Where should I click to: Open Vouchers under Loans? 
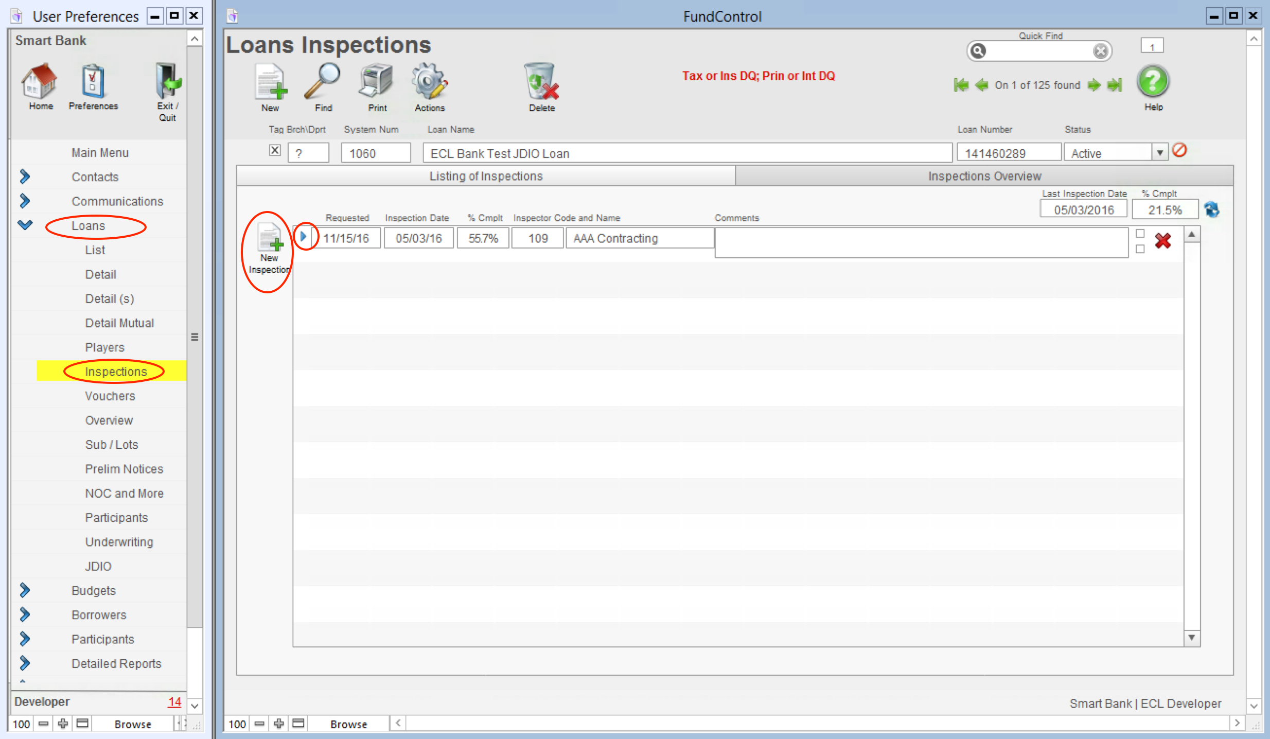pos(110,396)
